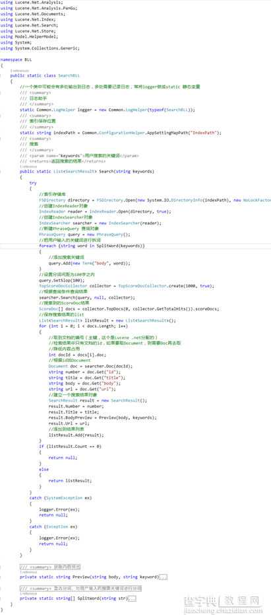Click the 'if (listResult.Count == 0)' line

70,447
